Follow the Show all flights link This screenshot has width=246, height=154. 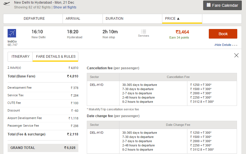(65, 7)
